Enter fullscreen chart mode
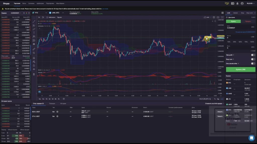Viewport: 257px width, 144px height. pos(222,17)
